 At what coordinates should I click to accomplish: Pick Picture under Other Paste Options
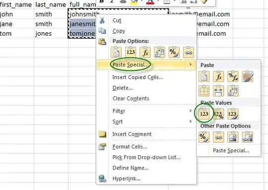(x=233, y=137)
